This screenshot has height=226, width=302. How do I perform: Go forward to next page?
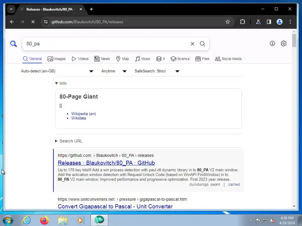tap(22, 22)
